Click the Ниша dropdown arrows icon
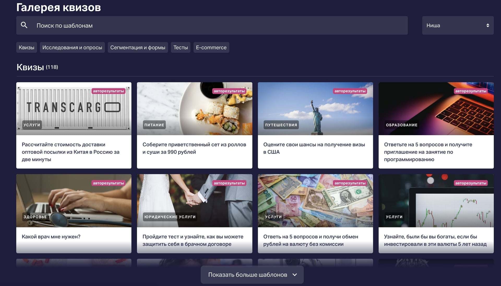The image size is (501, 286). coord(487,25)
